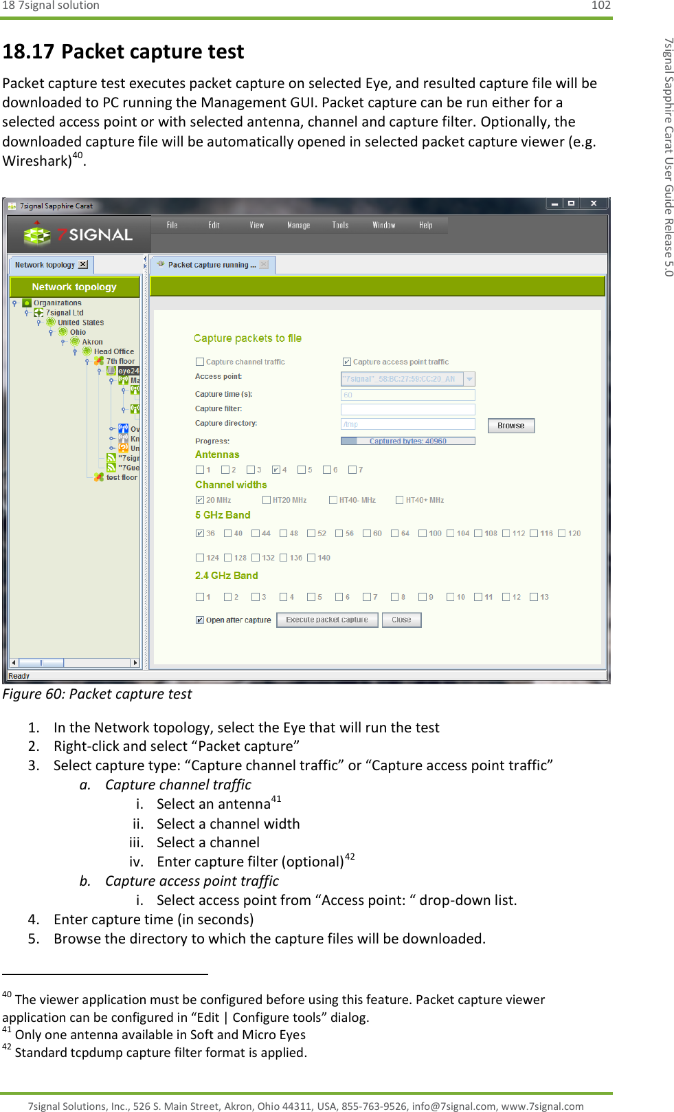Open the Manage menu
The height and width of the screenshot is (1112, 674).
point(298,225)
